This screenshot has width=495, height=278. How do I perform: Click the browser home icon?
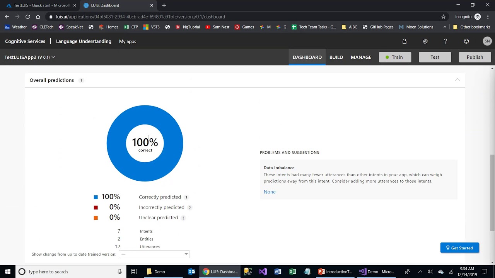pyautogui.click(x=38, y=17)
